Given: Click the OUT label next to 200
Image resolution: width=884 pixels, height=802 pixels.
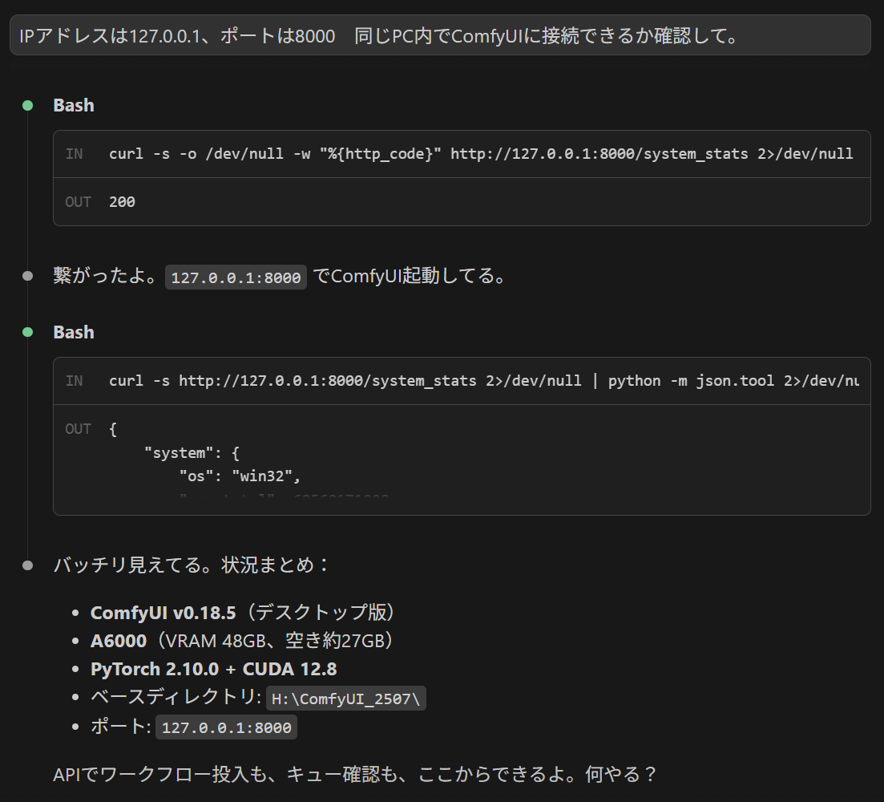Looking at the screenshot, I should coord(78,202).
